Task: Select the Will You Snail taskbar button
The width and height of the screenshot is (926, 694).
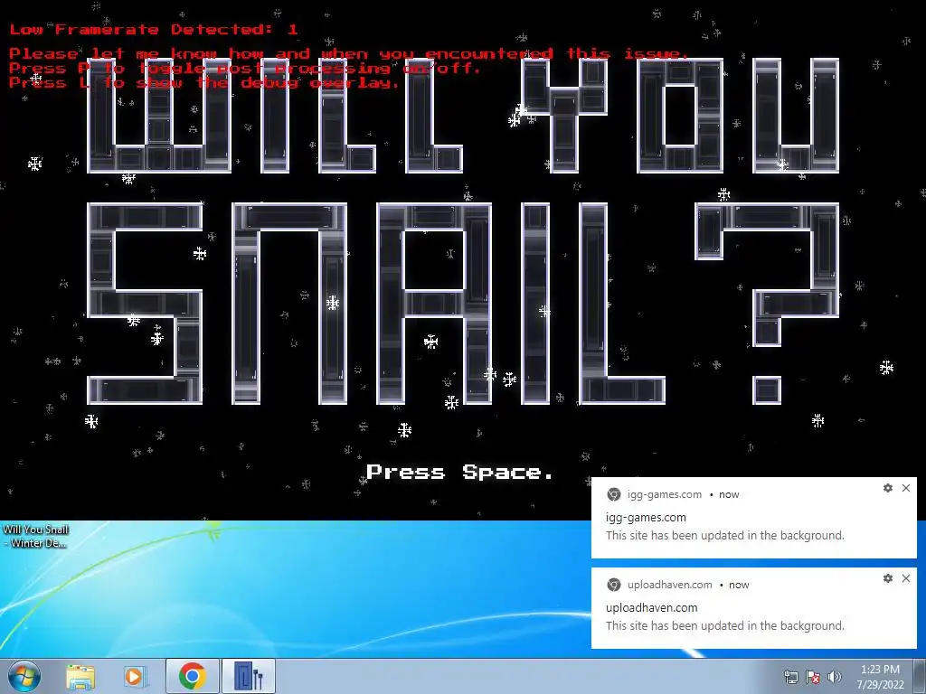Action: [x=249, y=676]
